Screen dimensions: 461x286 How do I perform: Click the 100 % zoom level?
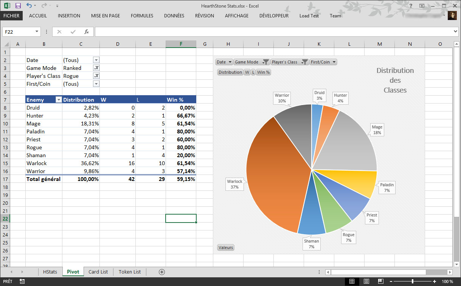447,281
